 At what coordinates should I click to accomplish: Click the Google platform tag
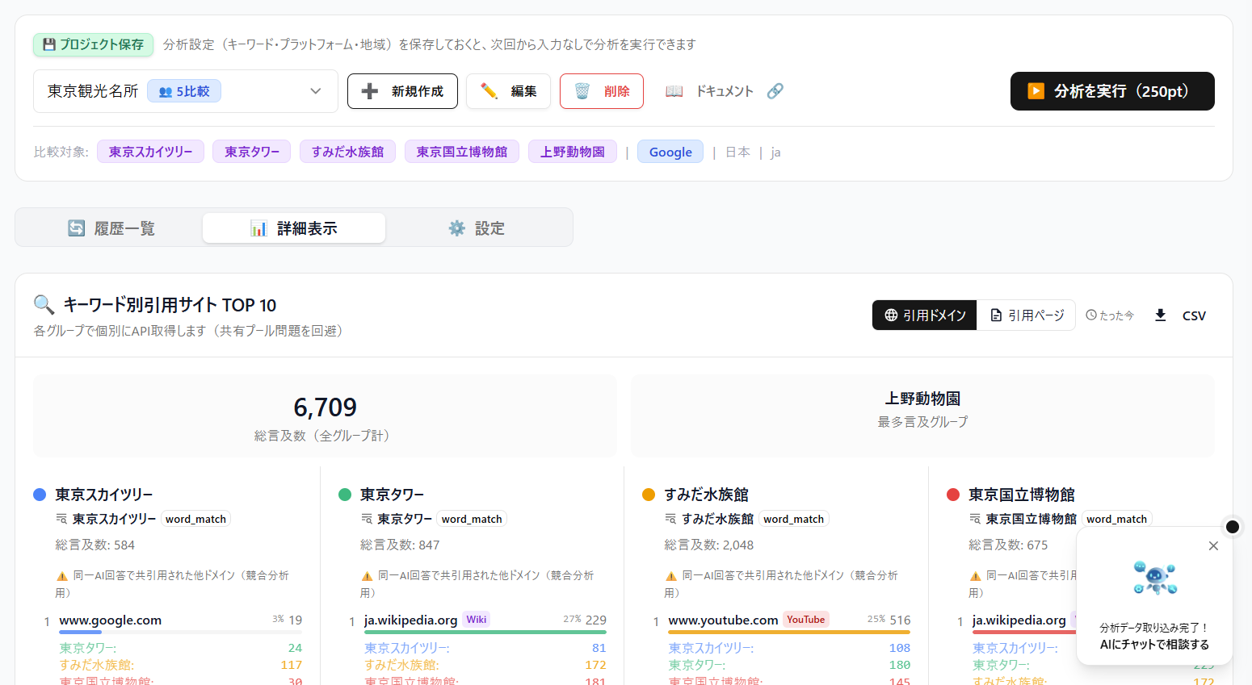[x=670, y=152]
